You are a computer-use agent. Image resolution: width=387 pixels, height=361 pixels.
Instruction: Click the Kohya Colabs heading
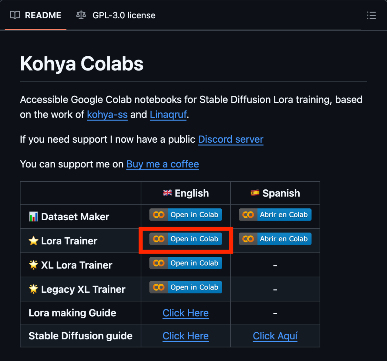coord(82,64)
